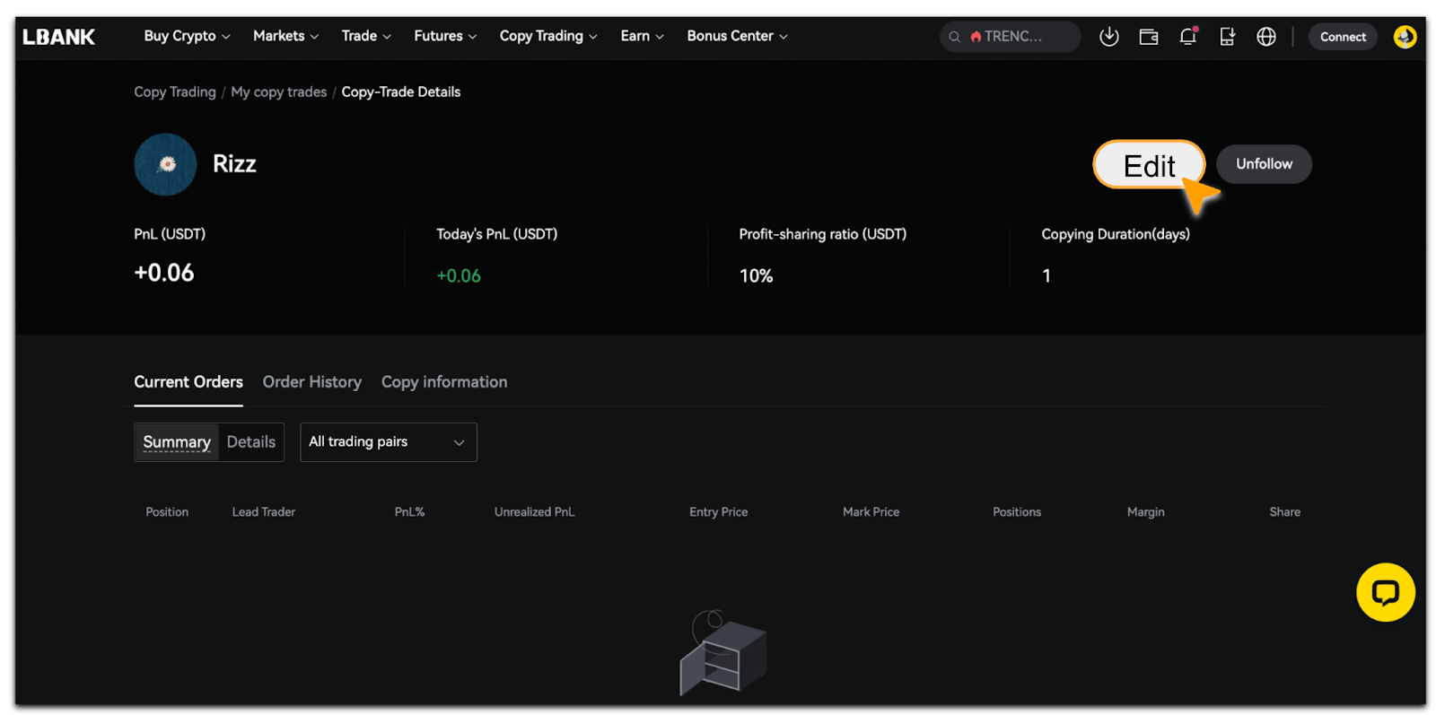Expand the Copy Trading menu

pos(548,37)
